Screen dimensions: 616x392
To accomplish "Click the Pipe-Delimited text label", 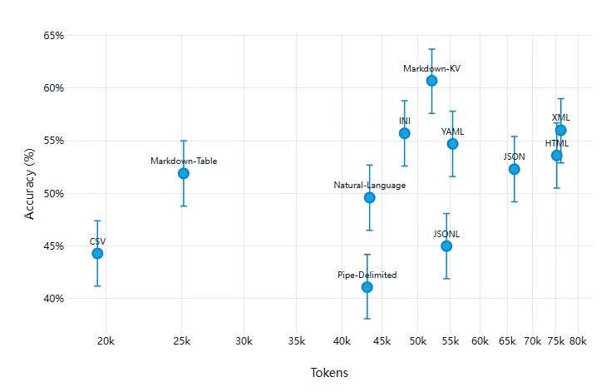I will 367,275.
